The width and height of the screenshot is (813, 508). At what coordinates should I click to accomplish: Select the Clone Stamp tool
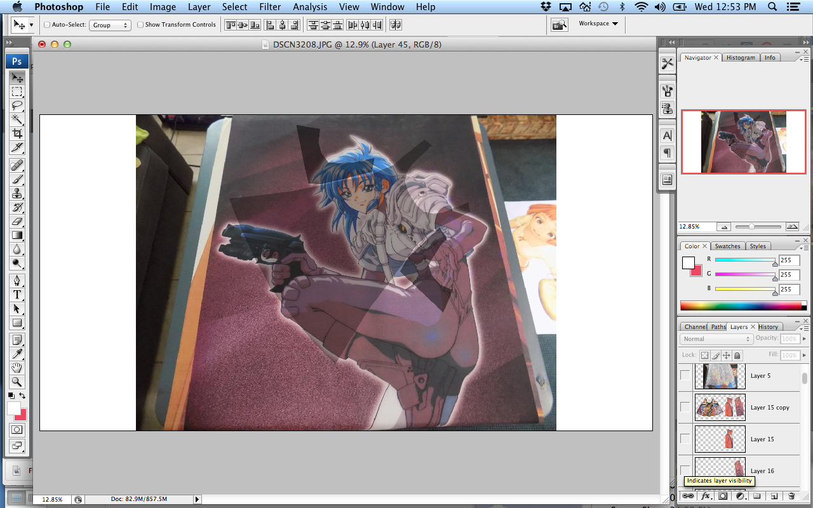[17, 194]
